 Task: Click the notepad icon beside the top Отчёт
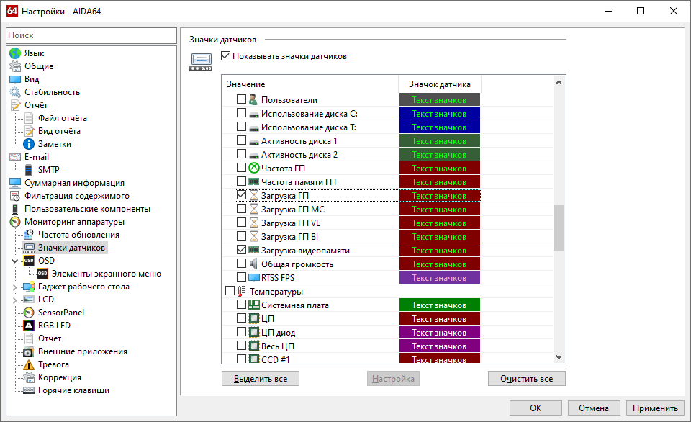click(x=15, y=105)
